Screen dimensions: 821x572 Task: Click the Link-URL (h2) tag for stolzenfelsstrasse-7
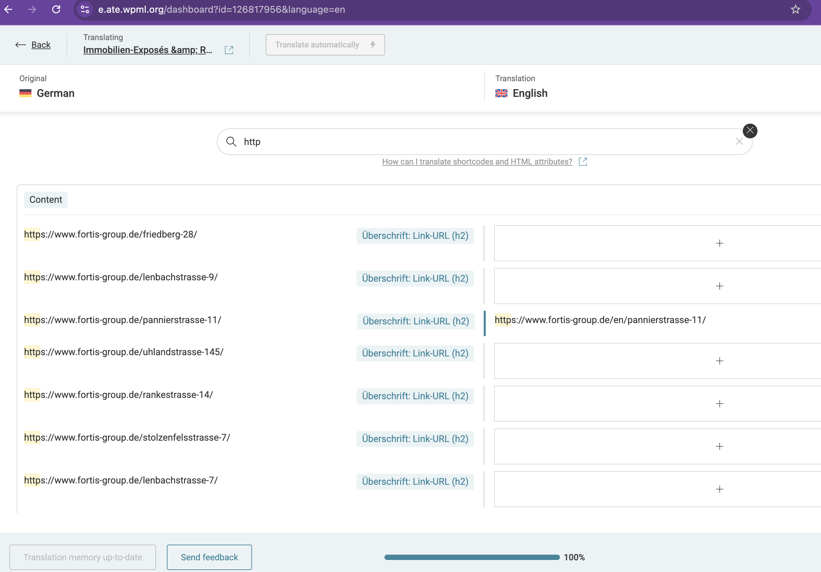coord(415,439)
